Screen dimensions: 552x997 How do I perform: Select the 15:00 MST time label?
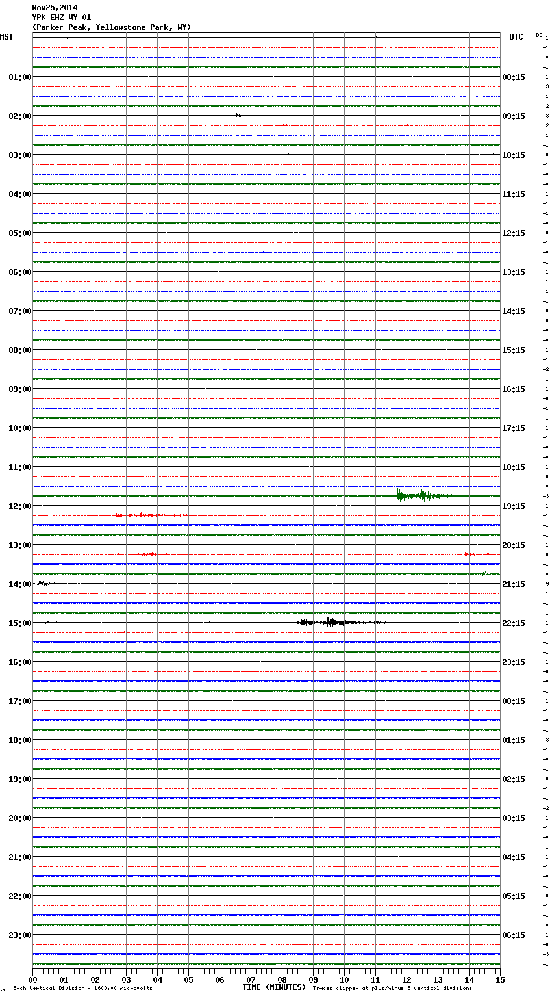point(19,623)
